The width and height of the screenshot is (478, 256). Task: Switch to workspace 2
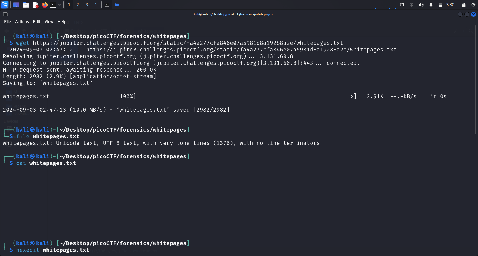pos(78,5)
